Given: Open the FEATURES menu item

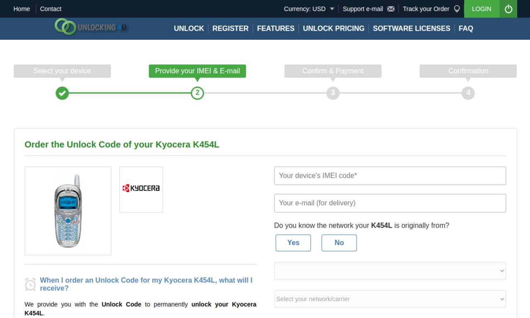Looking at the screenshot, I should pyautogui.click(x=276, y=29).
